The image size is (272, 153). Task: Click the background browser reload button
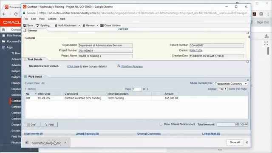[16, 14]
